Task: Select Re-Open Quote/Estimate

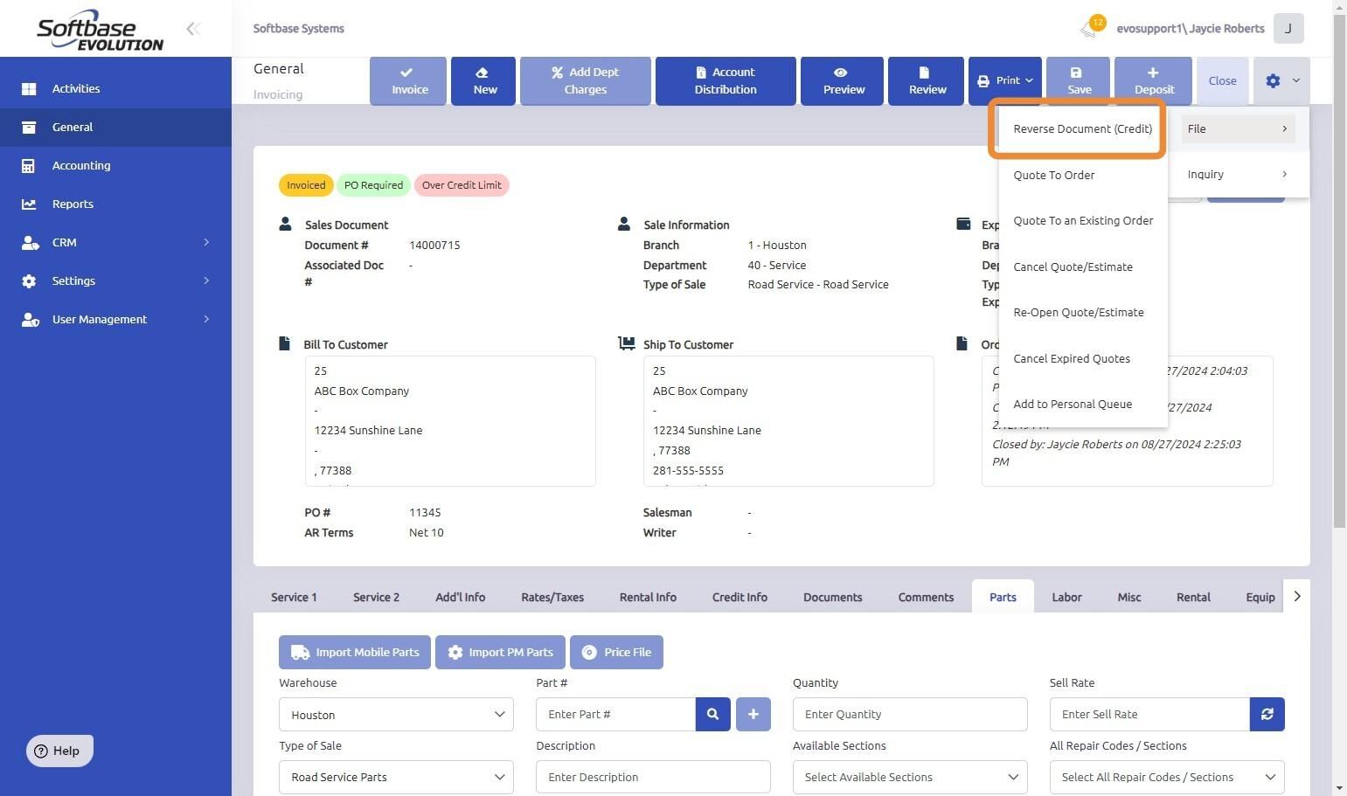Action: (1082, 313)
